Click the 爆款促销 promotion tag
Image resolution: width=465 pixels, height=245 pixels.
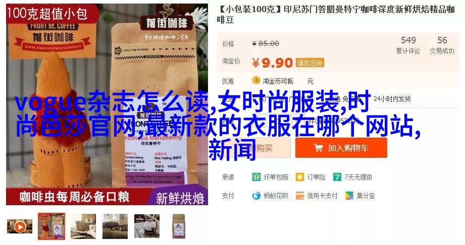tap(310, 63)
